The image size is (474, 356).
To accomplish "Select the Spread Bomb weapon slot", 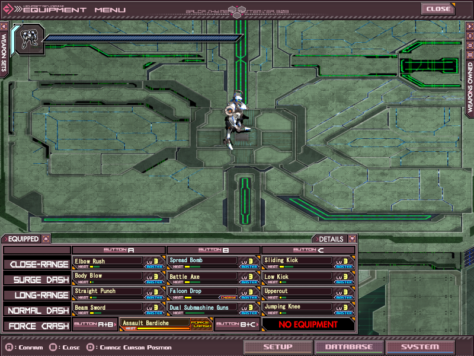I will (x=213, y=262).
